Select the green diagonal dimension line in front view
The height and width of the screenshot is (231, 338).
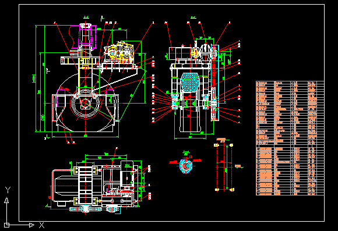pyautogui.click(x=132, y=95)
